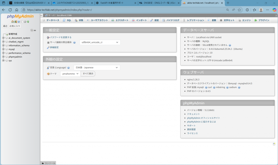Click ドキュメント link

[x=193, y=114]
